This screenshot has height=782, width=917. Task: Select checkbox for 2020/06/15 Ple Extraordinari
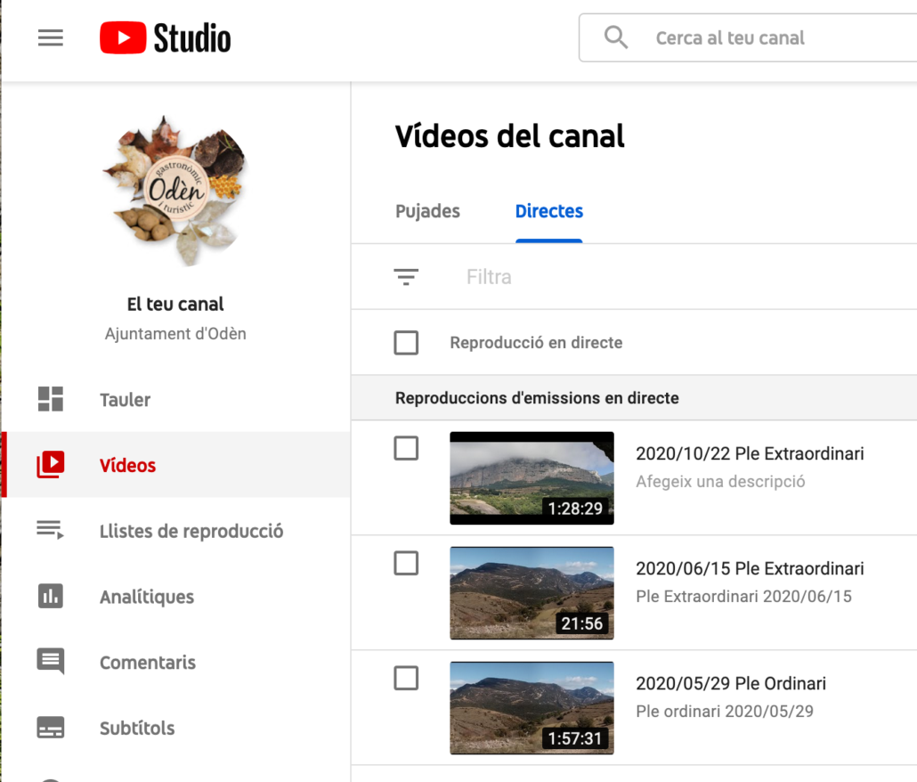406,563
